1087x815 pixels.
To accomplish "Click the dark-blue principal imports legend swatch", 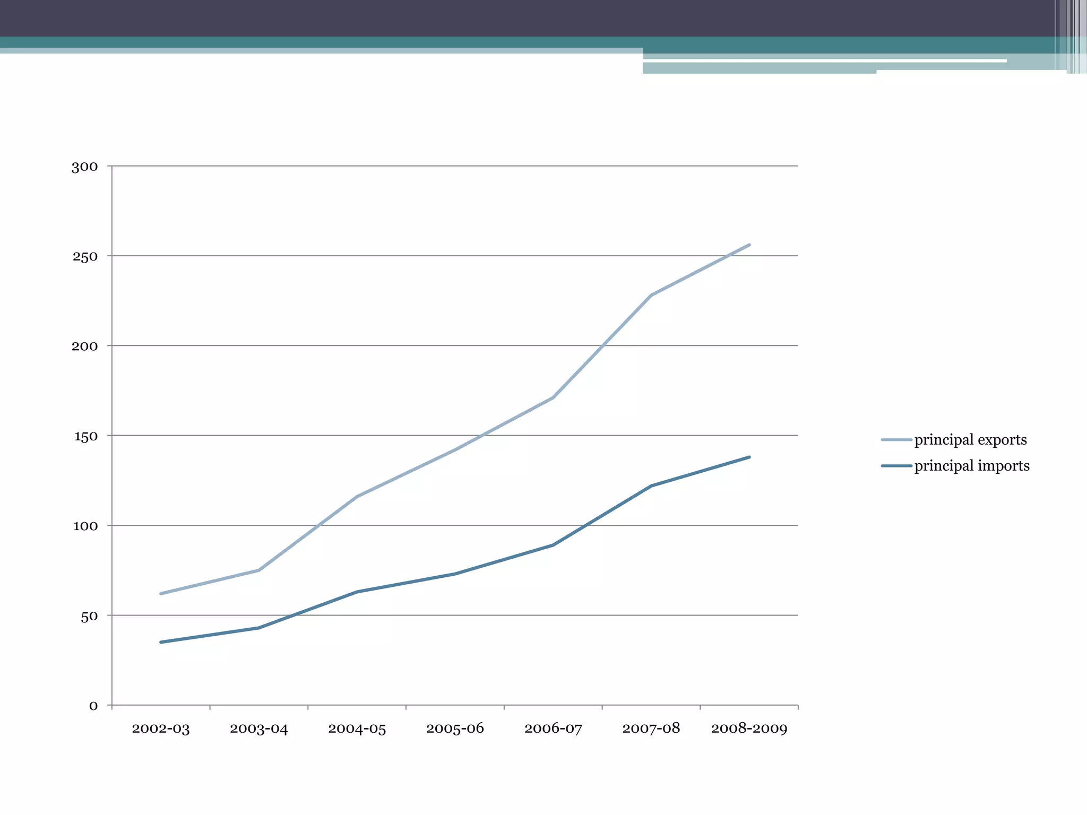I will point(896,466).
